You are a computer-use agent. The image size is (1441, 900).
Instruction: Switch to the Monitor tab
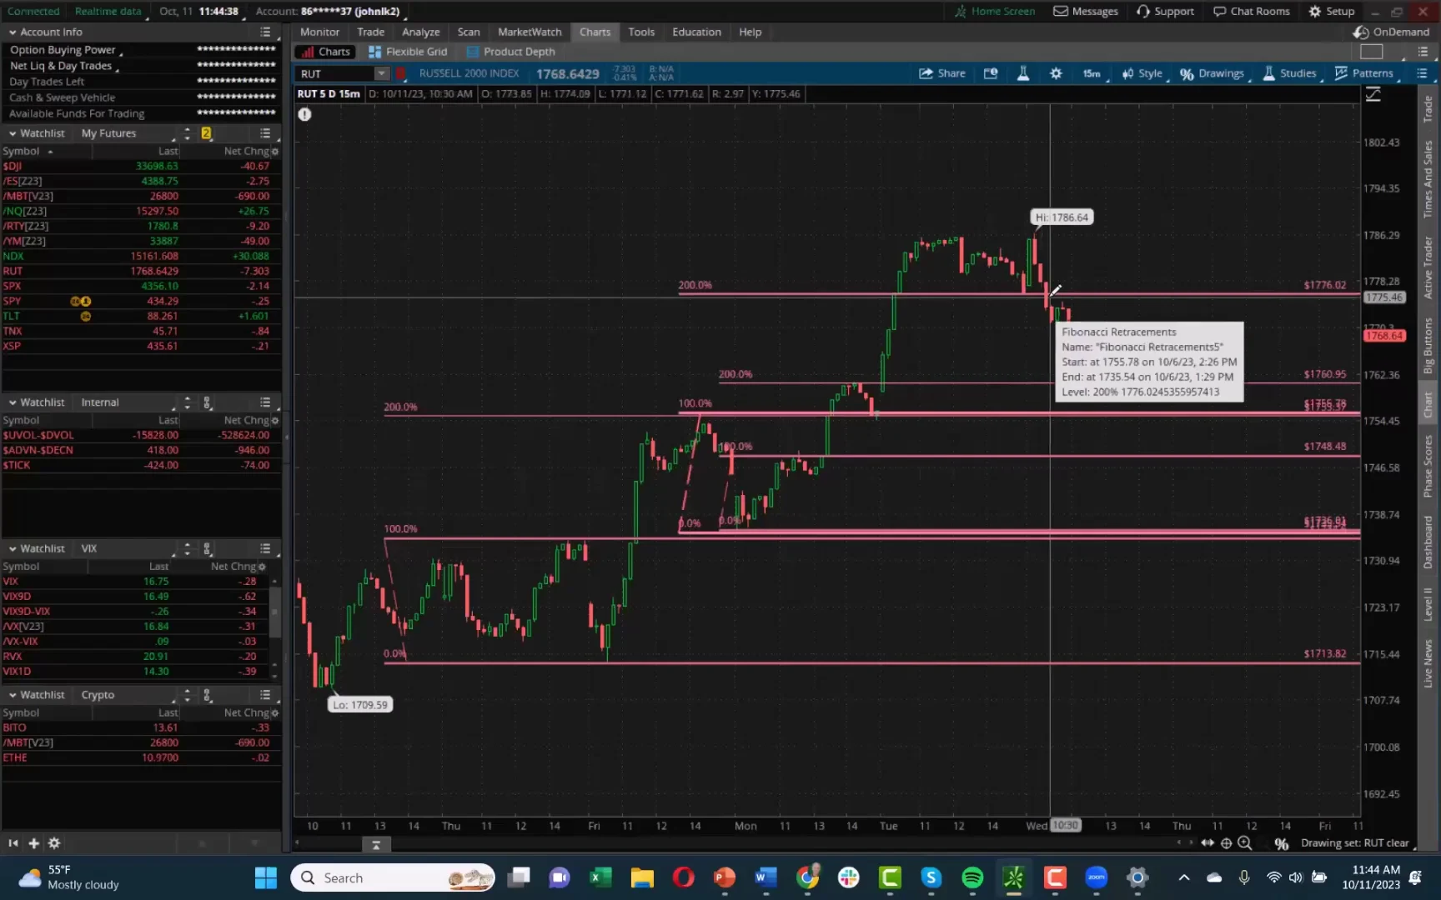click(319, 32)
